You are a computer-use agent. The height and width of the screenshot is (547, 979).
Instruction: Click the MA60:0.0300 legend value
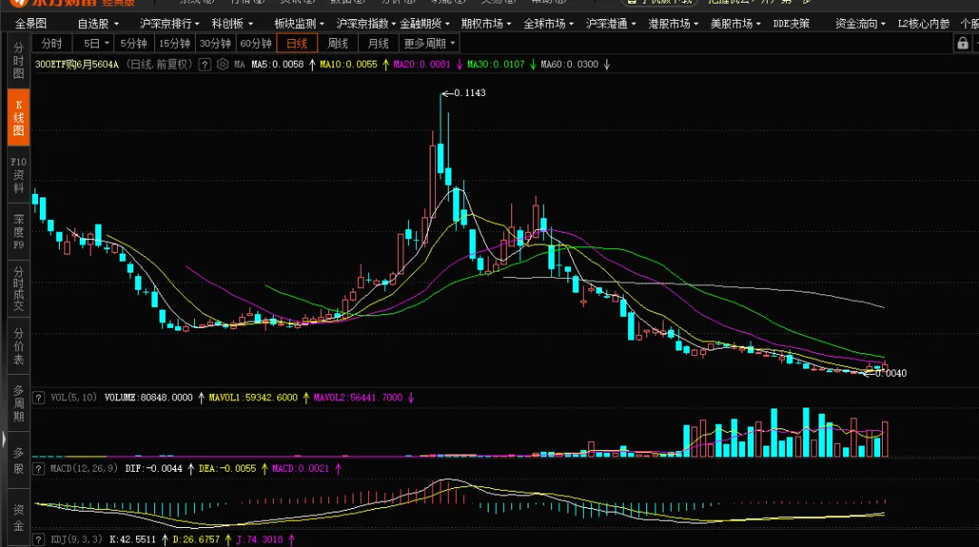(569, 64)
